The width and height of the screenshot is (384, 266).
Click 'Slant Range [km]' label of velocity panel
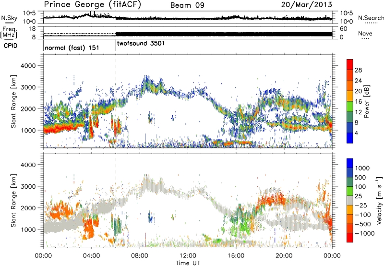click(x=13, y=200)
